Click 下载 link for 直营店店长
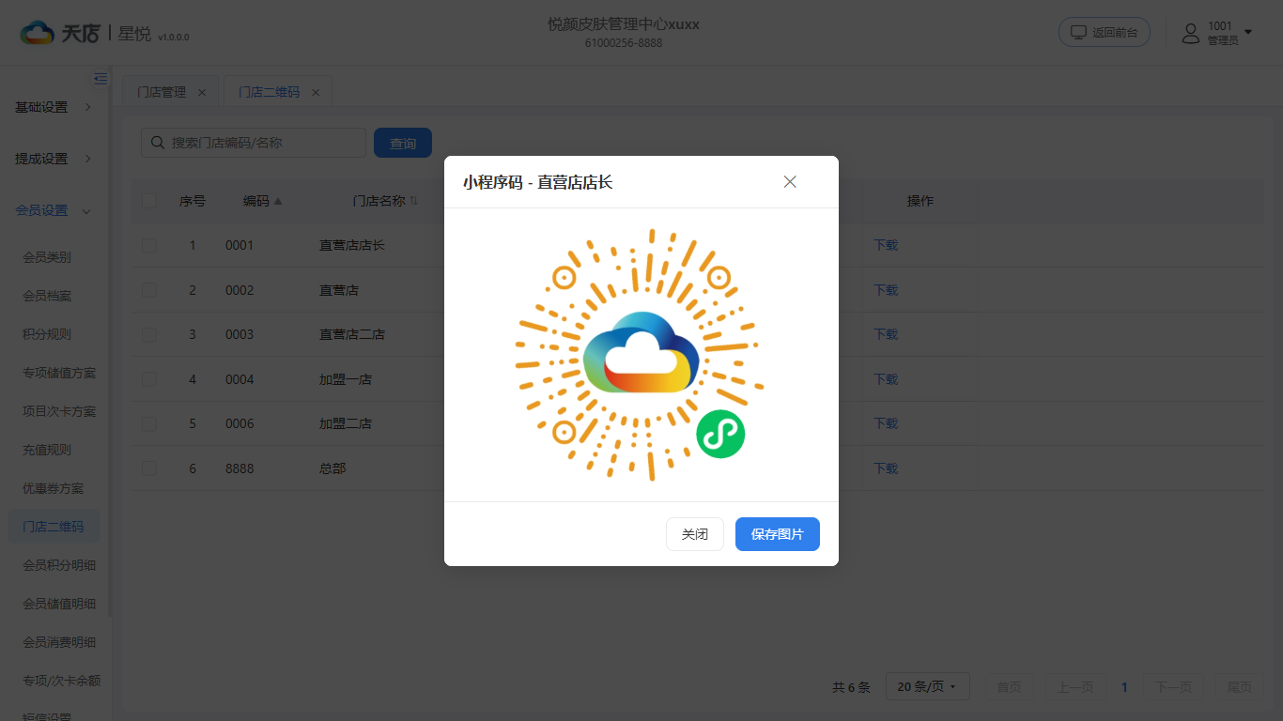1283x721 pixels. point(886,245)
